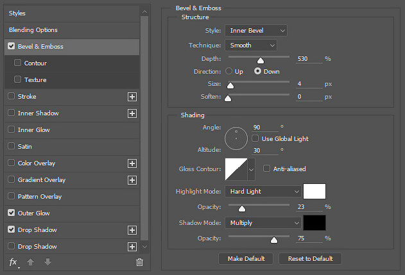Select Blending Options in the list
The height and width of the screenshot is (275, 405).
coord(72,30)
